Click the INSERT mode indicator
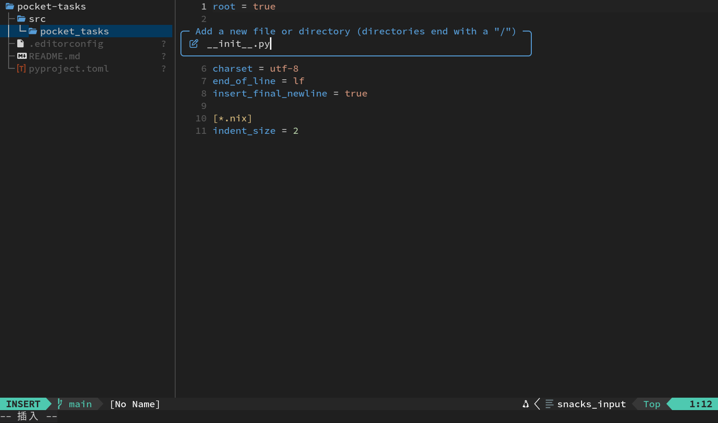The height and width of the screenshot is (423, 718). click(23, 404)
